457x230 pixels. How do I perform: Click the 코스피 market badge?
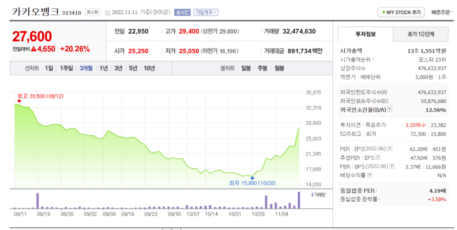[92, 13]
